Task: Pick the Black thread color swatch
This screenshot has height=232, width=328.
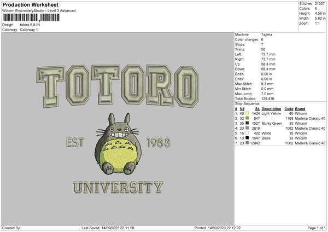Action: [x=247, y=138]
